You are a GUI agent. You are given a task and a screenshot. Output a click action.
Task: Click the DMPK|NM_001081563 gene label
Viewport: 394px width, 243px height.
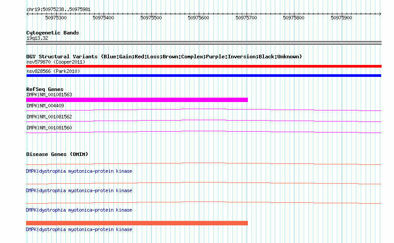[49, 95]
